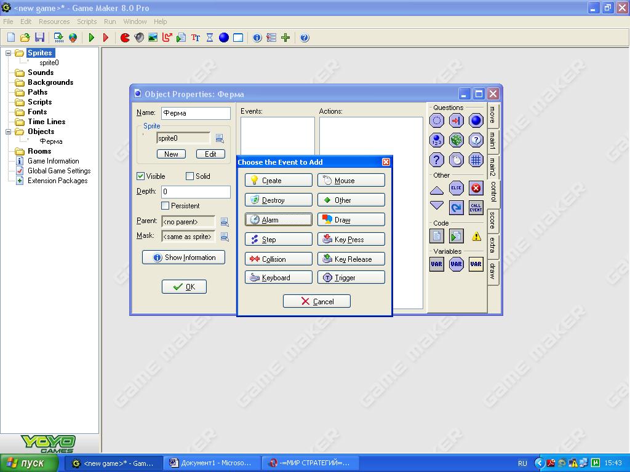Select the red Exit Event action icon

(476, 188)
